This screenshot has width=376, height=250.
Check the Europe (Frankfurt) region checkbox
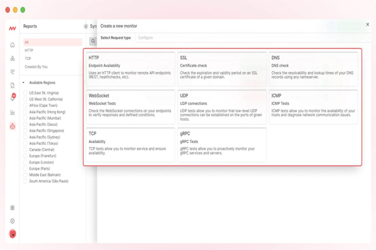(x=26, y=156)
